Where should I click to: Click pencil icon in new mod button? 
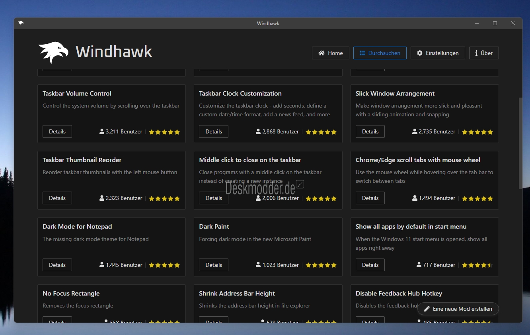427,309
